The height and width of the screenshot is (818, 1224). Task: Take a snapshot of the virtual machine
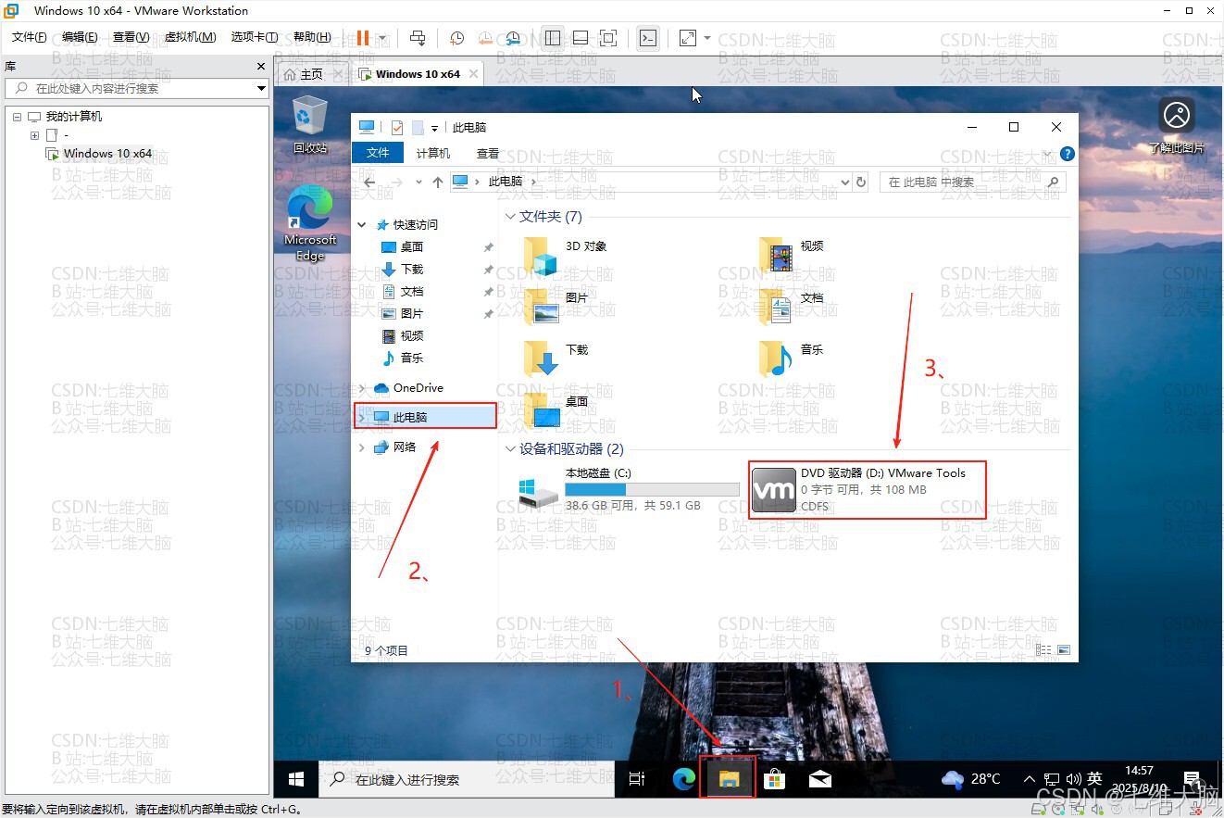coord(456,38)
